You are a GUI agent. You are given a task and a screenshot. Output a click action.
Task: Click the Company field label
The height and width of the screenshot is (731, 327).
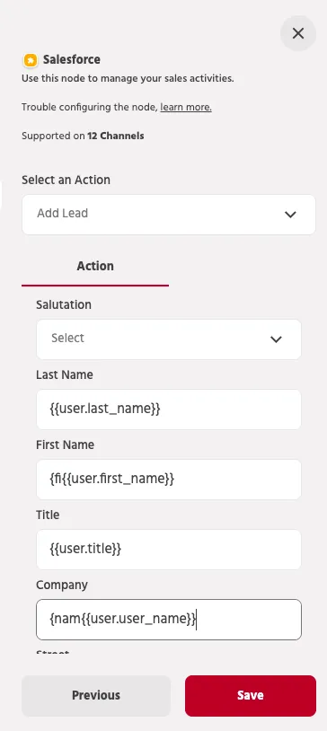point(62,586)
